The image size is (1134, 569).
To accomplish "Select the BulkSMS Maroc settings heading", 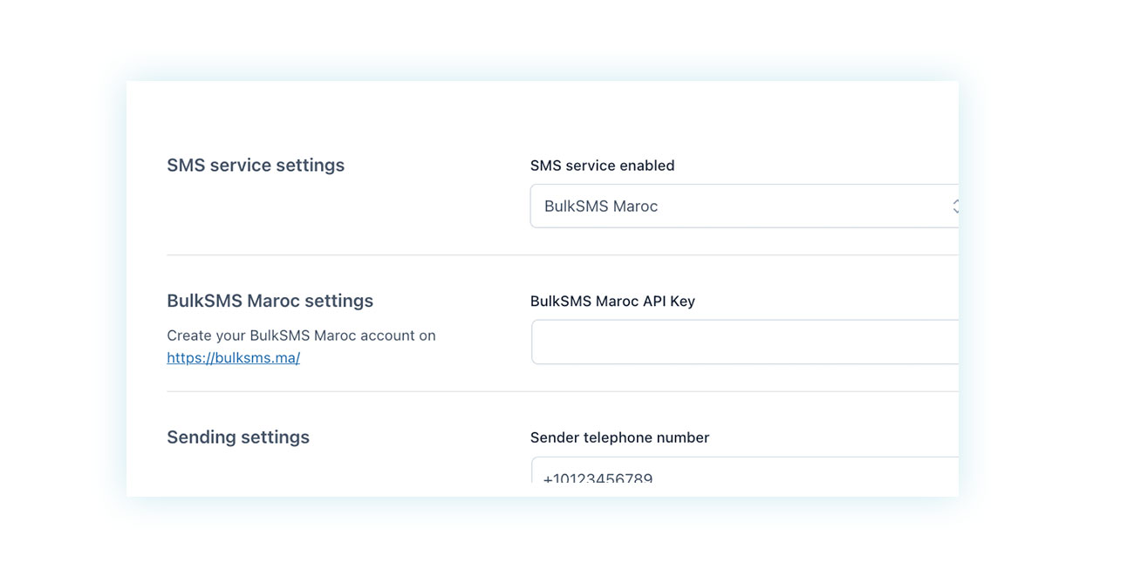I will tap(270, 301).
